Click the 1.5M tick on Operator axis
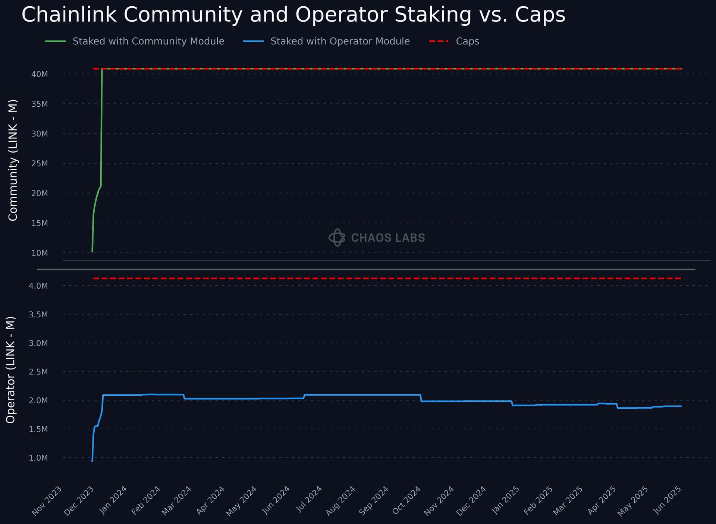 click(x=38, y=429)
